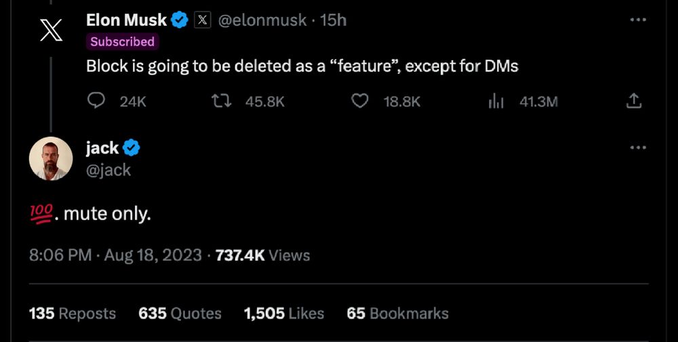Click the @jack handle

[108, 170]
